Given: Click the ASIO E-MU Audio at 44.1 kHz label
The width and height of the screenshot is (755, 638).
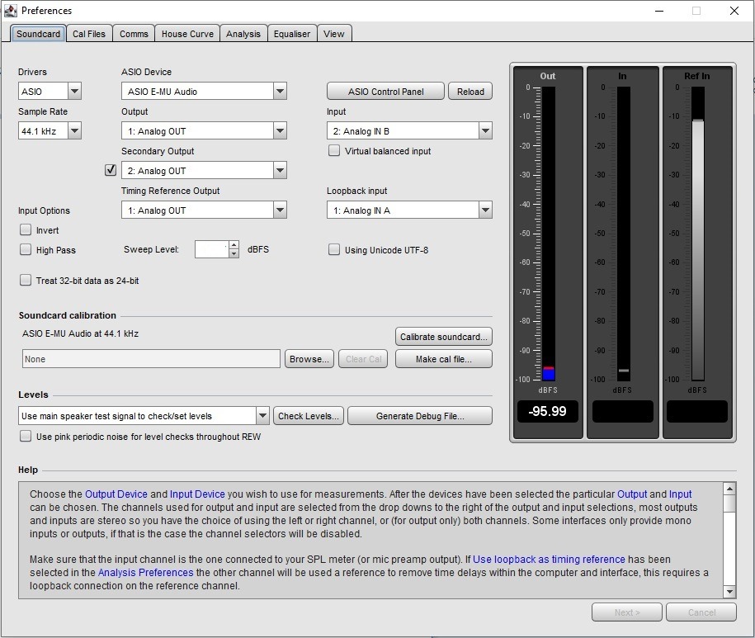Looking at the screenshot, I should pyautogui.click(x=80, y=333).
